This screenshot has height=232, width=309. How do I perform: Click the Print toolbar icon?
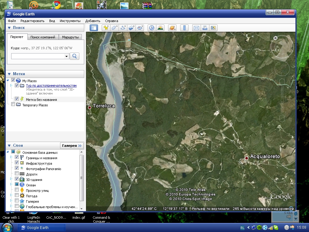pos(205,28)
